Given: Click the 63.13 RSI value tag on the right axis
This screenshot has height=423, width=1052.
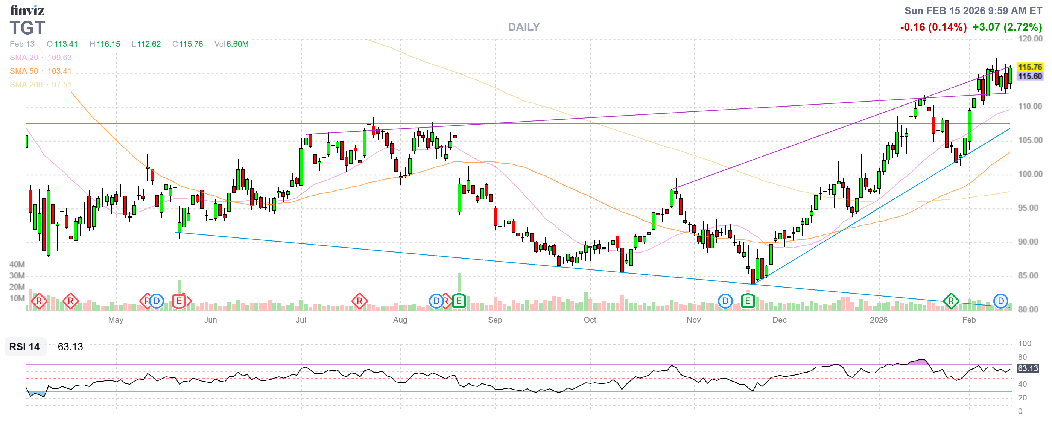Looking at the screenshot, I should tap(1028, 369).
